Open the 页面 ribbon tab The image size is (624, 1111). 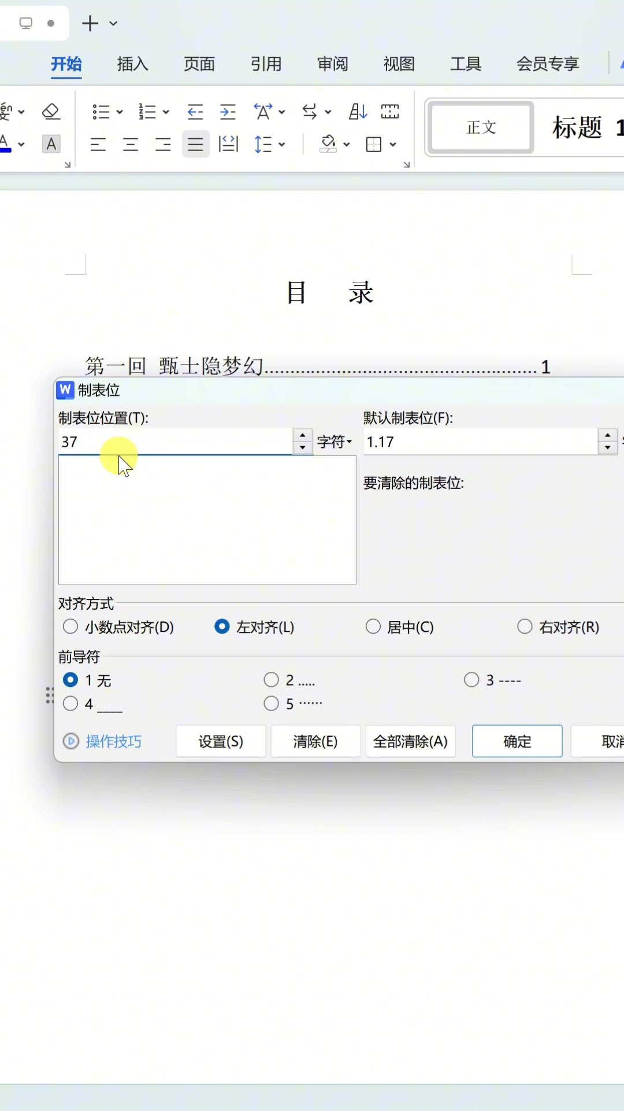(199, 64)
